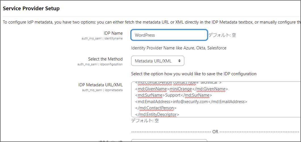301x142 pixels.
Task: Click the default-empty text below the metadata textarea
Action: coord(145,121)
